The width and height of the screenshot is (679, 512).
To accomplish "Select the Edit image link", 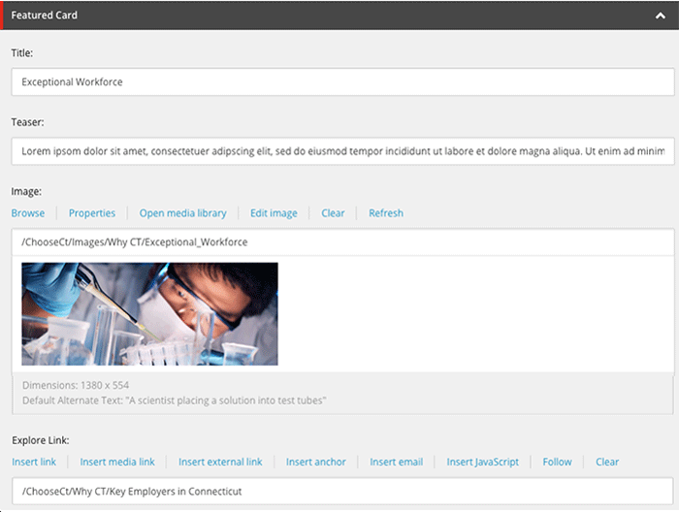I will [x=274, y=213].
